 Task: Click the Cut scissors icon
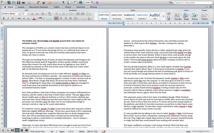[x=29, y=2]
